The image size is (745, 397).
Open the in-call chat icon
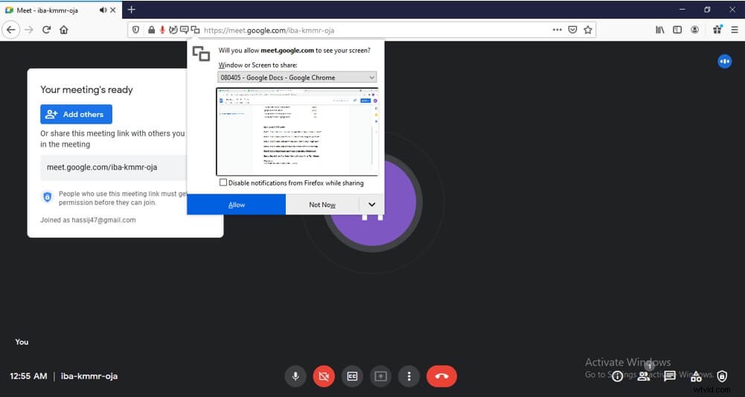tap(670, 377)
